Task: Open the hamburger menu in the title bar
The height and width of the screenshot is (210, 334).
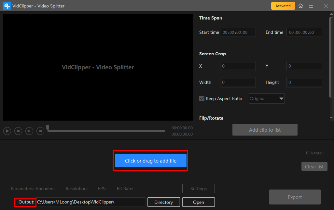Action: point(311,6)
